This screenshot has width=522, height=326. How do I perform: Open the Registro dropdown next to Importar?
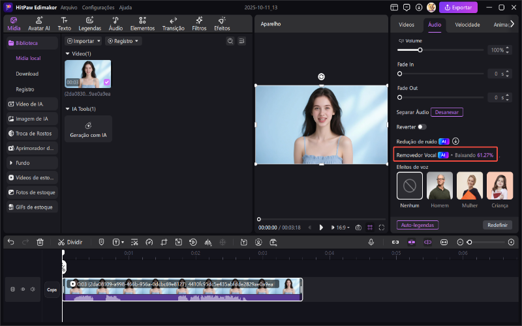[123, 41]
